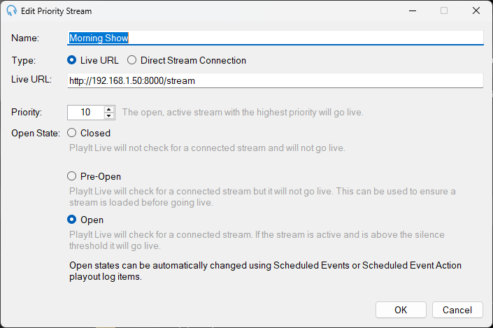
Task: Click into the Live URL text field
Action: click(276, 81)
